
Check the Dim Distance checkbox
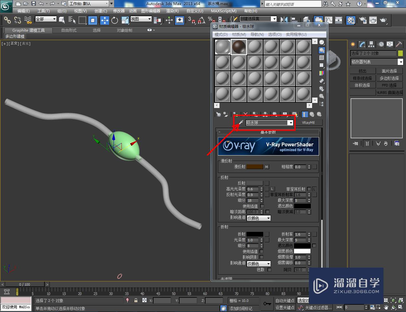click(x=267, y=212)
